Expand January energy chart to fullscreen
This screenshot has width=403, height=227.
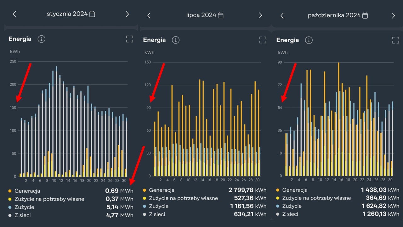point(129,39)
